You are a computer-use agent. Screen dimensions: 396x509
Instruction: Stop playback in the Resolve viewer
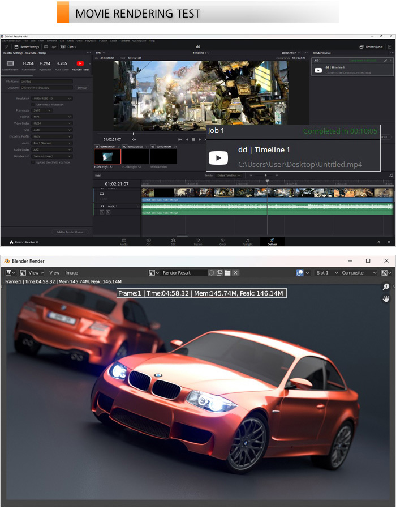pos(193,140)
